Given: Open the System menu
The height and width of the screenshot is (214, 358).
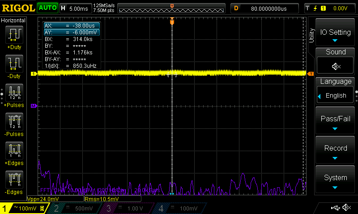Looking at the screenshot, I should [x=336, y=180].
